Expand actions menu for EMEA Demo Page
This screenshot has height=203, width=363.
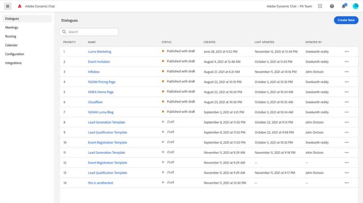(x=347, y=92)
